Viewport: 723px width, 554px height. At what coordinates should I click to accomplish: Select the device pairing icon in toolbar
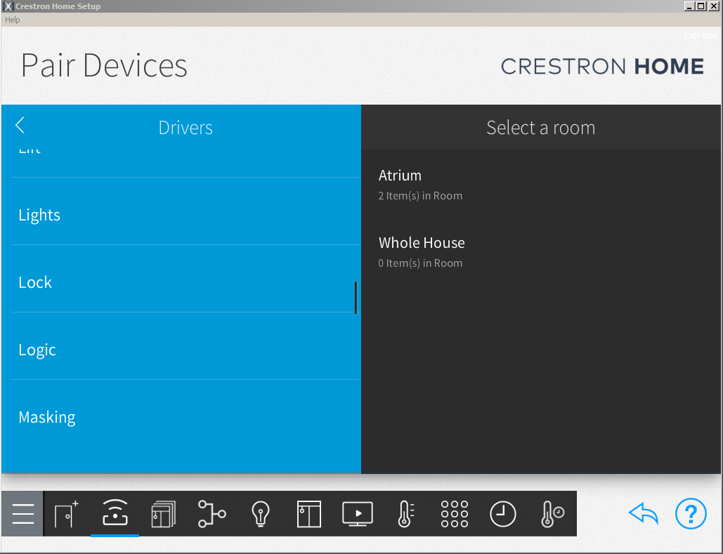(115, 513)
